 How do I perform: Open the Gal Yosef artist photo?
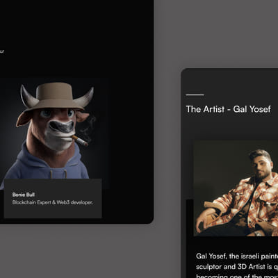point(236,188)
